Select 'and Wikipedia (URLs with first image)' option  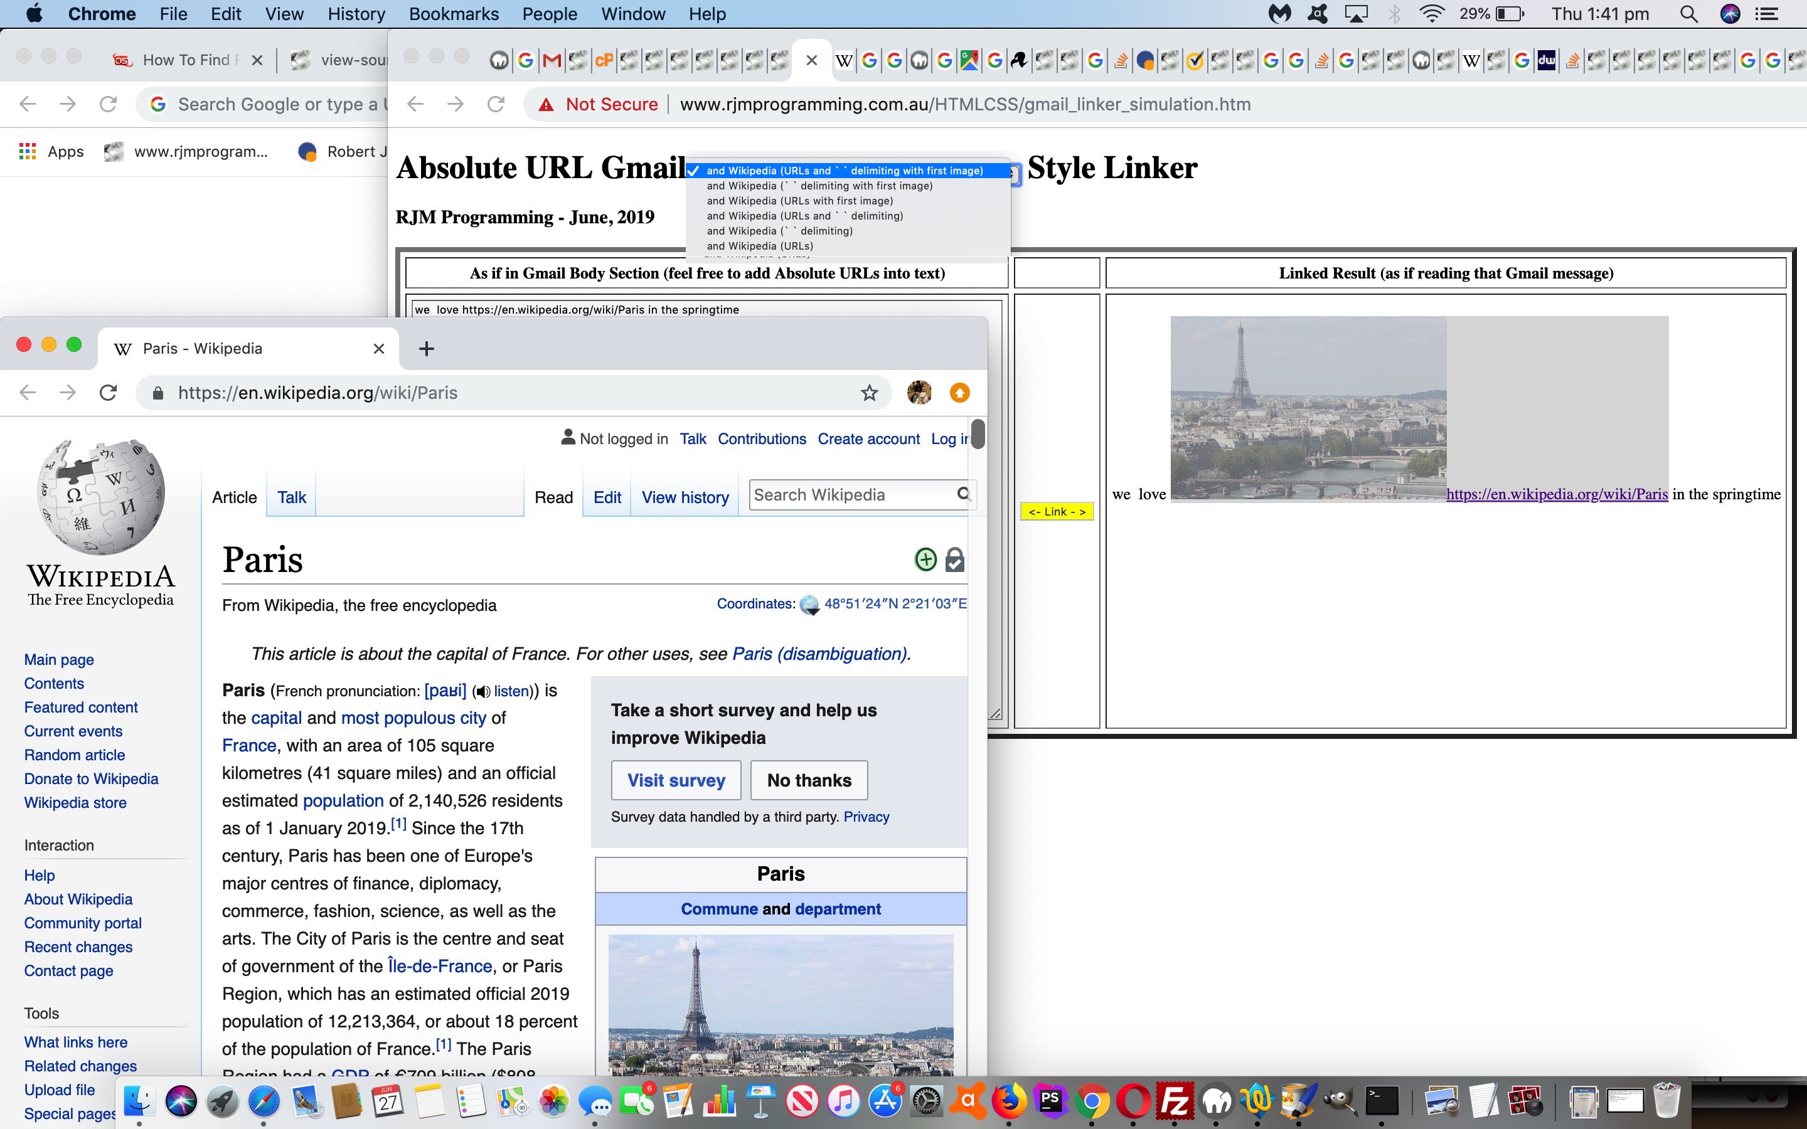pos(848,201)
